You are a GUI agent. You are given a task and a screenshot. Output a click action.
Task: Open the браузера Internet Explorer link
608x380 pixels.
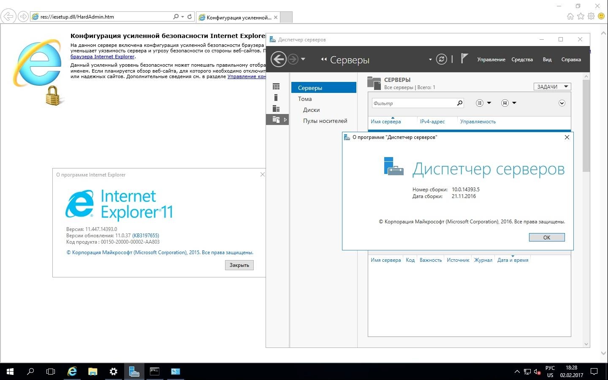coord(103,57)
